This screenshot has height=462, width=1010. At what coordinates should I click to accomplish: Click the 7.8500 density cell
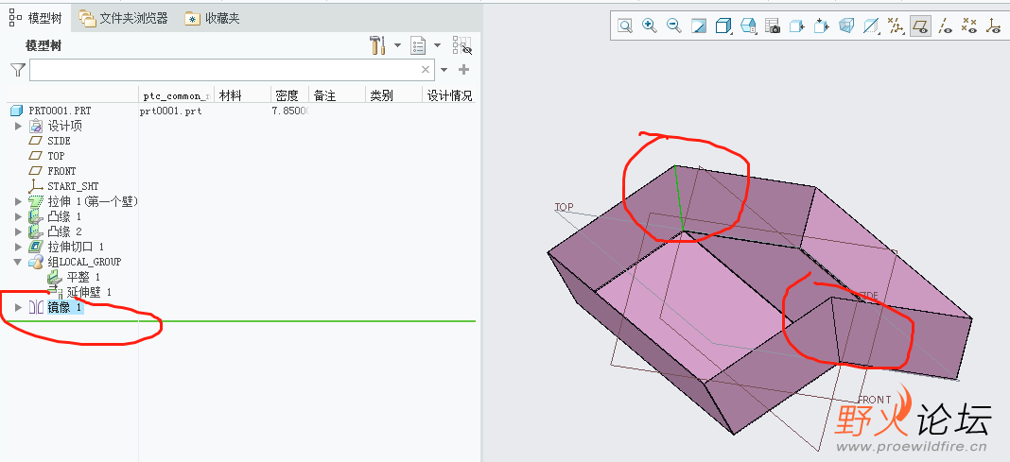(x=292, y=111)
